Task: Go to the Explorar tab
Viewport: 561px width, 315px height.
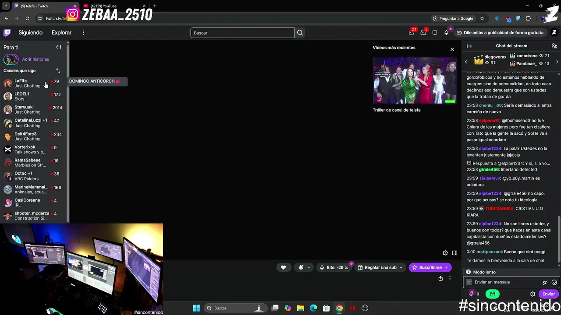Action: 61,33
